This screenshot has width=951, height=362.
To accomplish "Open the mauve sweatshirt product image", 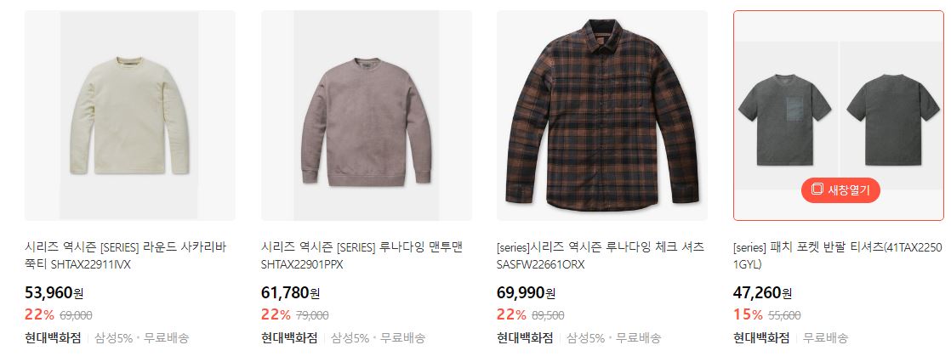I will [367, 116].
